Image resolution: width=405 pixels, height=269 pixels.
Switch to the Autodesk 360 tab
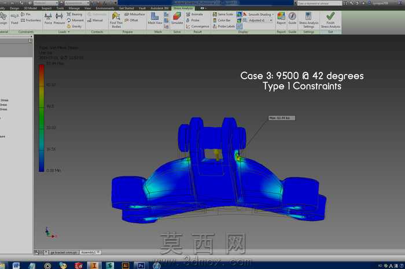(159, 8)
